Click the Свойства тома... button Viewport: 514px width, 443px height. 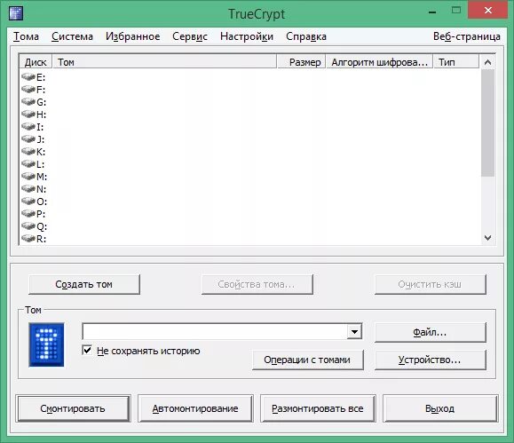click(x=257, y=284)
